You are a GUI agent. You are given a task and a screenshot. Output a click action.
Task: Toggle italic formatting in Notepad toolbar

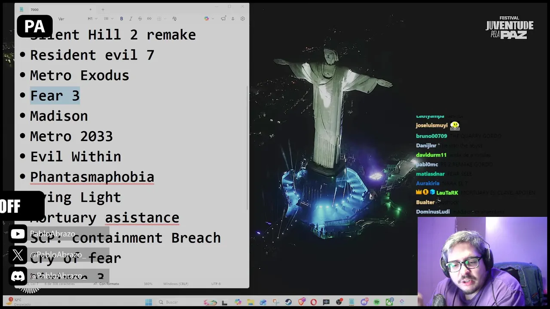coord(131,18)
